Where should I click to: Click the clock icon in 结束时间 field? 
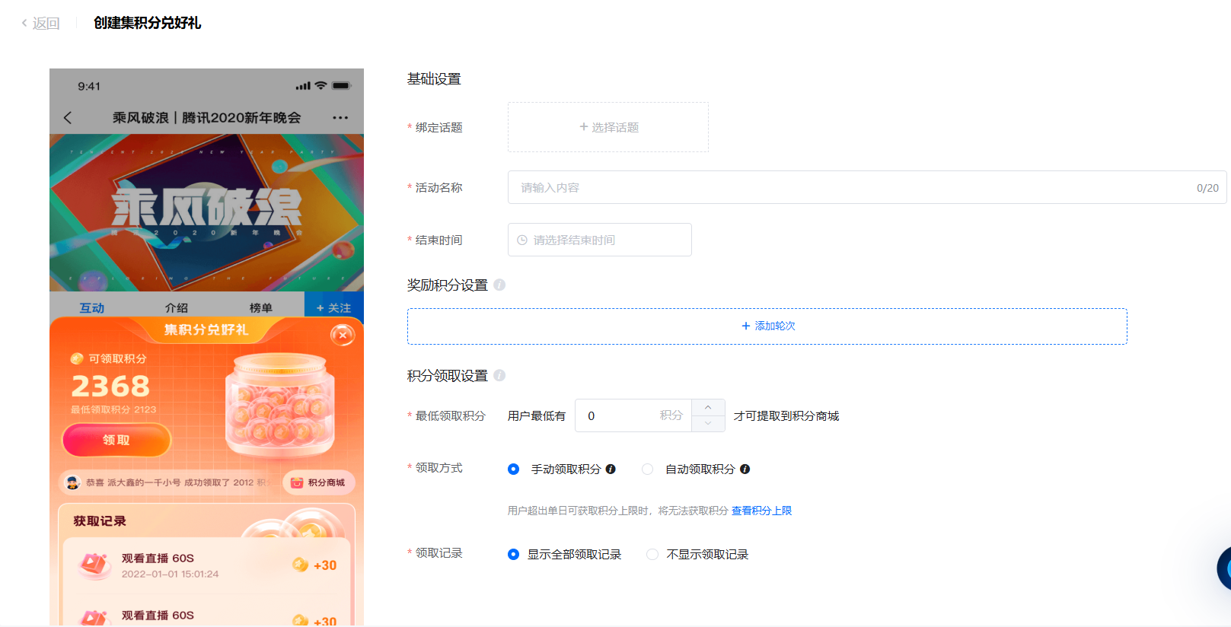[x=522, y=240]
